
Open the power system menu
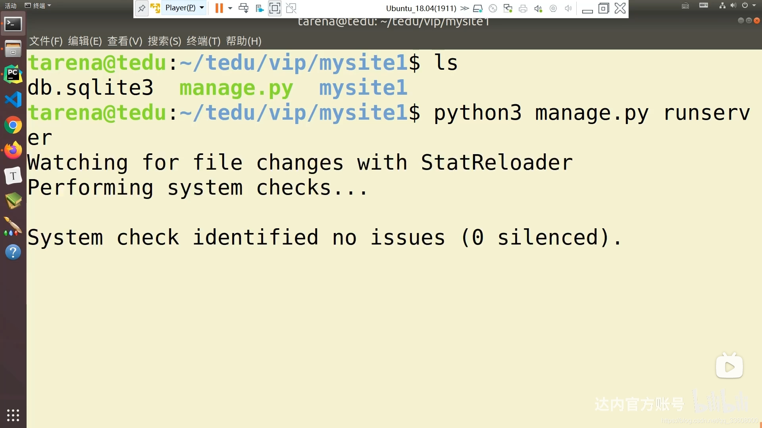click(749, 6)
